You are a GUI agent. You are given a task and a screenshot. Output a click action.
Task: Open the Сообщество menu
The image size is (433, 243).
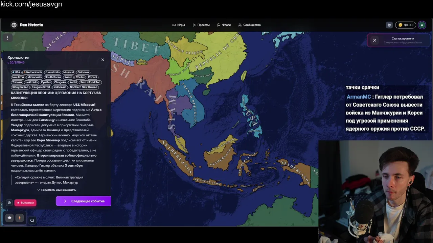[x=249, y=25]
